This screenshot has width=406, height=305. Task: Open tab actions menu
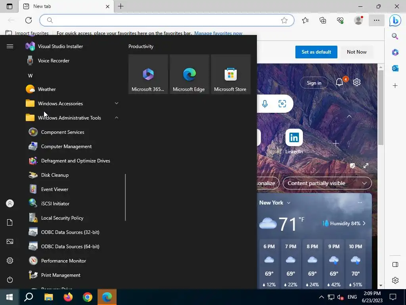pos(10,6)
